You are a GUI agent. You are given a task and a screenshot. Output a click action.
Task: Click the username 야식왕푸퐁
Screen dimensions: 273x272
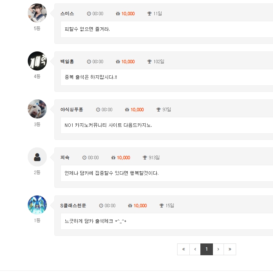pyautogui.click(x=72, y=110)
